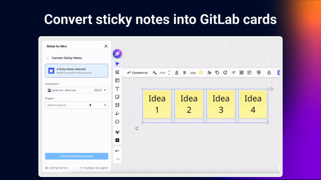
Task: Select the Idea 3 sticky note
Action: pos(221,104)
